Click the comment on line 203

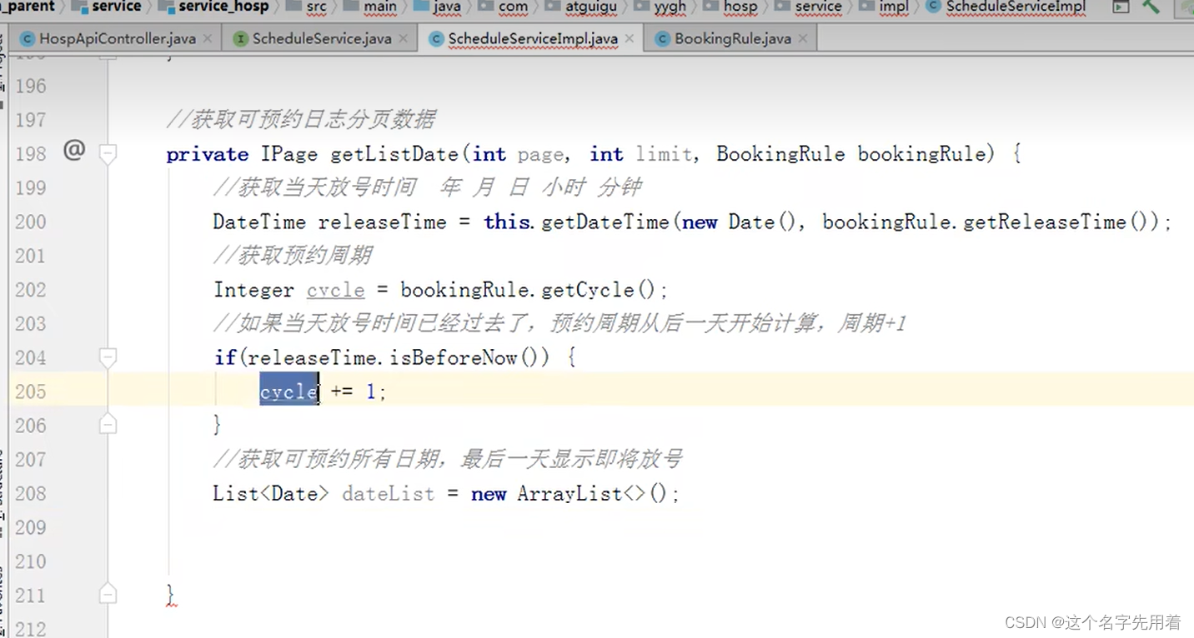click(x=559, y=323)
